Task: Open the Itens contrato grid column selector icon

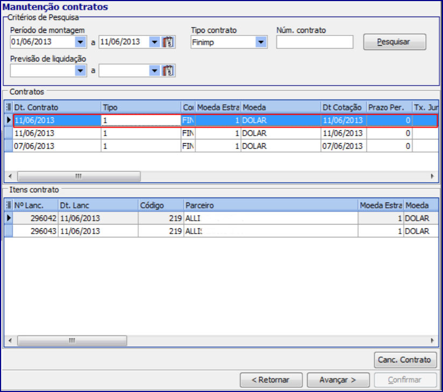Action: pyautogui.click(x=9, y=205)
